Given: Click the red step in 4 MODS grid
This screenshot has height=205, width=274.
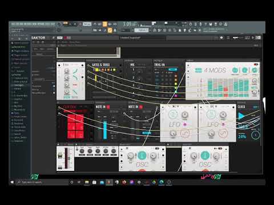Looking at the screenshot, I should click(225, 89).
